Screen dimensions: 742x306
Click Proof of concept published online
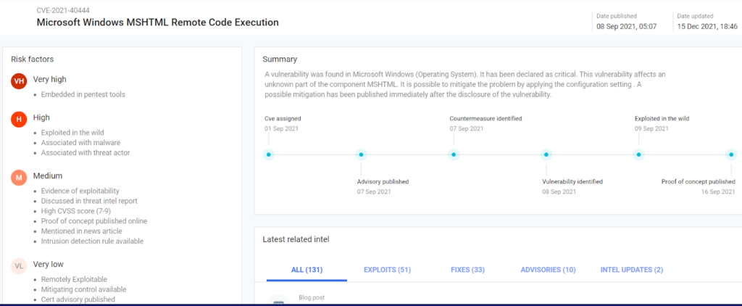[94, 220]
